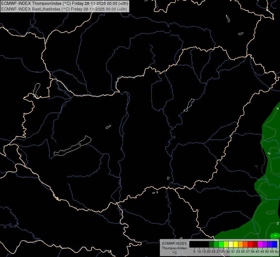Select the dark red 39-40 legend swatch
Viewport: 280px width, 257px height.
click(x=255, y=244)
